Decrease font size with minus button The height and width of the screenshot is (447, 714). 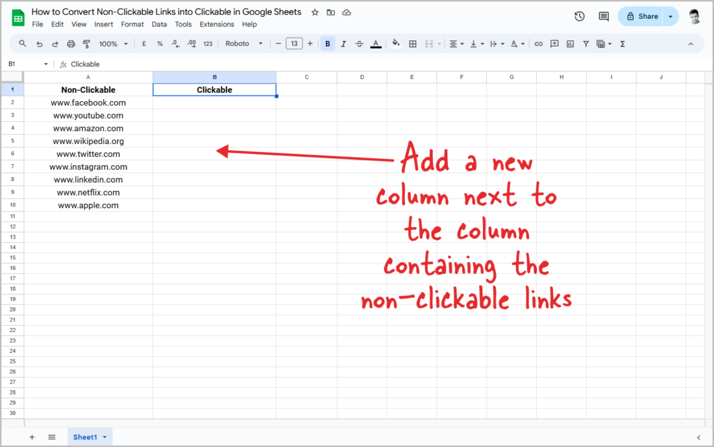[x=278, y=44]
